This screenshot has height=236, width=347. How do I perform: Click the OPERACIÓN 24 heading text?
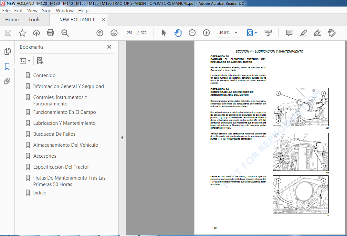(x=219, y=89)
